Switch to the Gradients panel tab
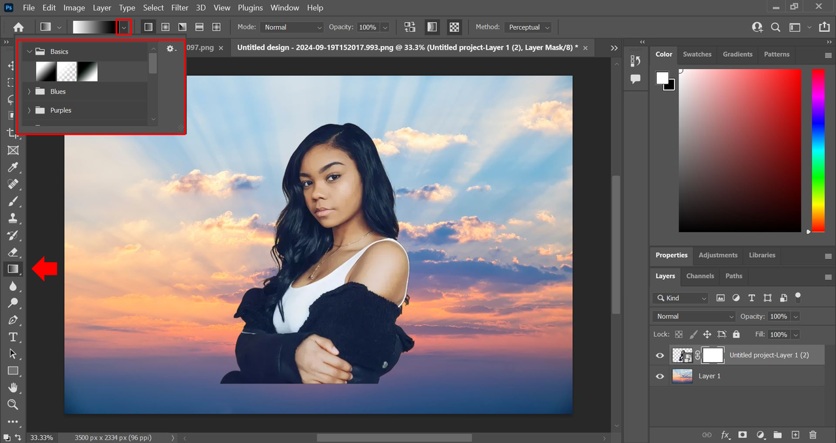The width and height of the screenshot is (836, 443). pos(737,54)
